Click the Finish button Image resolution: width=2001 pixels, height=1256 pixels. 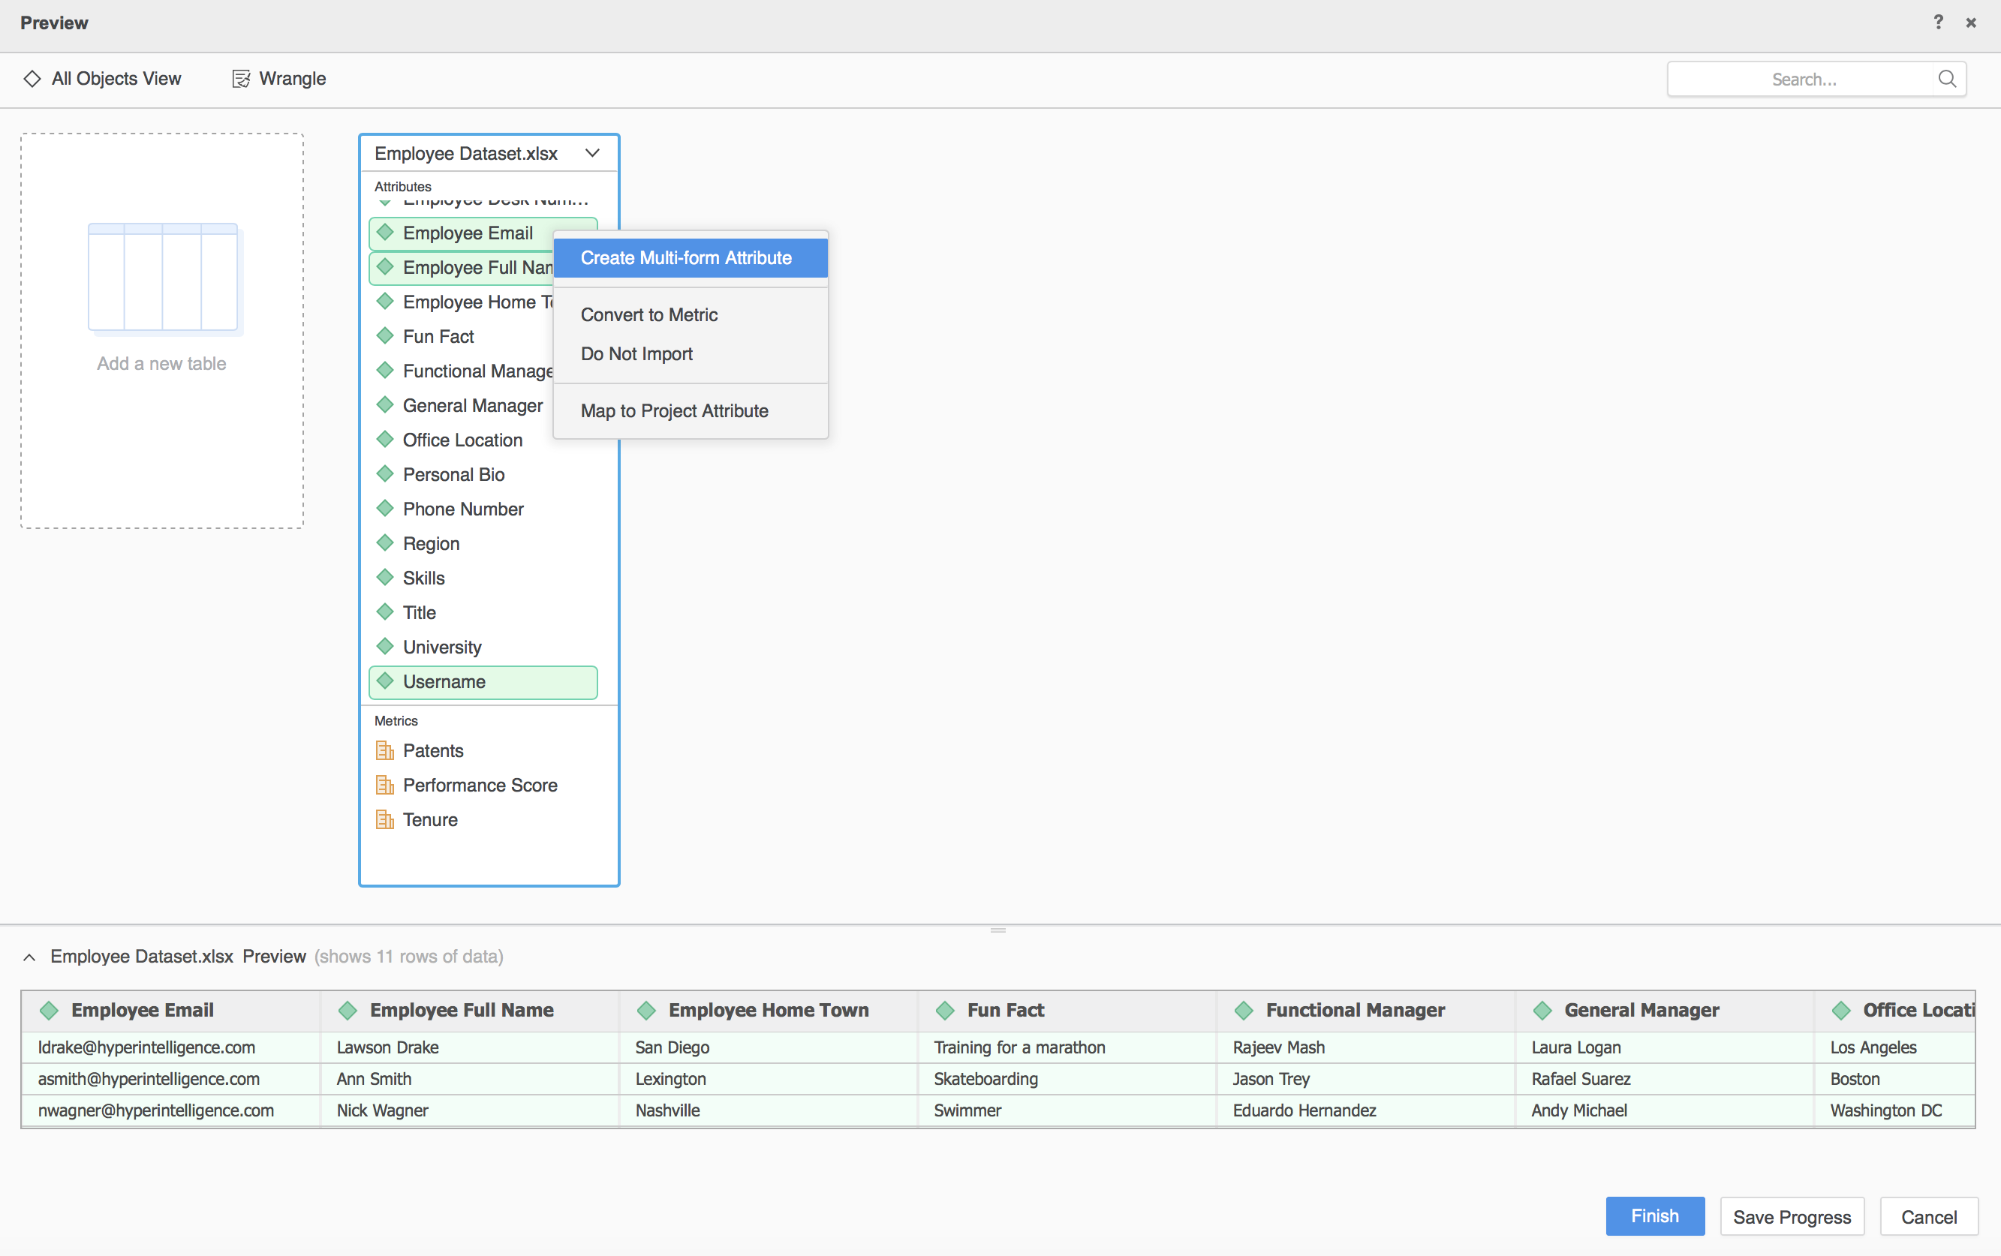[1653, 1215]
